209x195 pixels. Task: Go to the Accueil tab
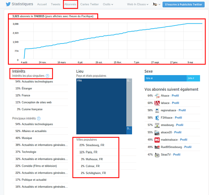pyautogui.click(x=42, y=4)
